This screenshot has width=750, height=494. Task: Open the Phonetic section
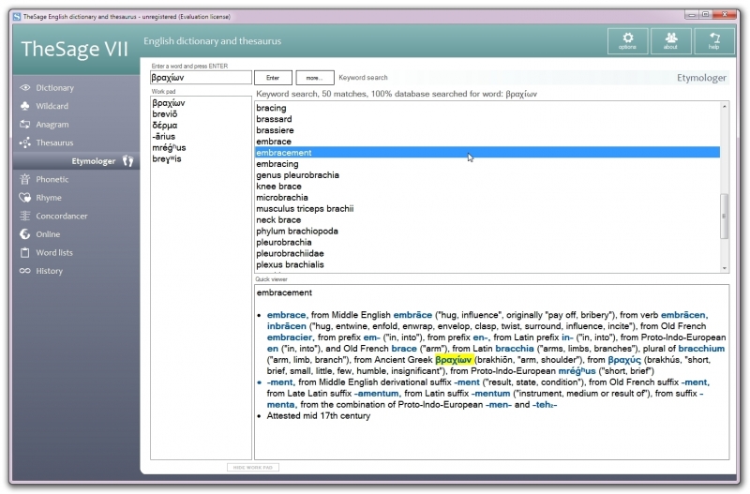[52, 179]
